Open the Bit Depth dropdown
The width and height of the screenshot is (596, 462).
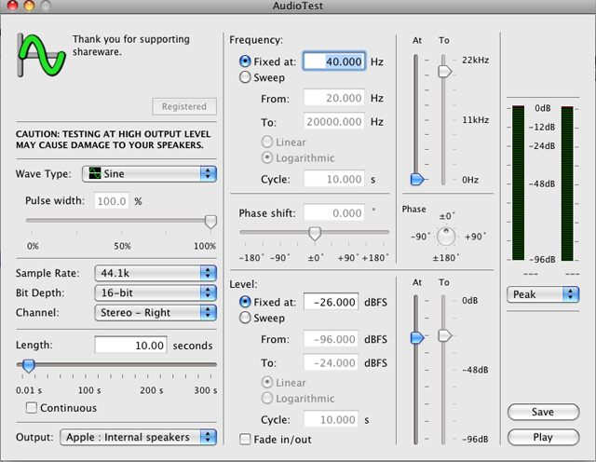(156, 292)
